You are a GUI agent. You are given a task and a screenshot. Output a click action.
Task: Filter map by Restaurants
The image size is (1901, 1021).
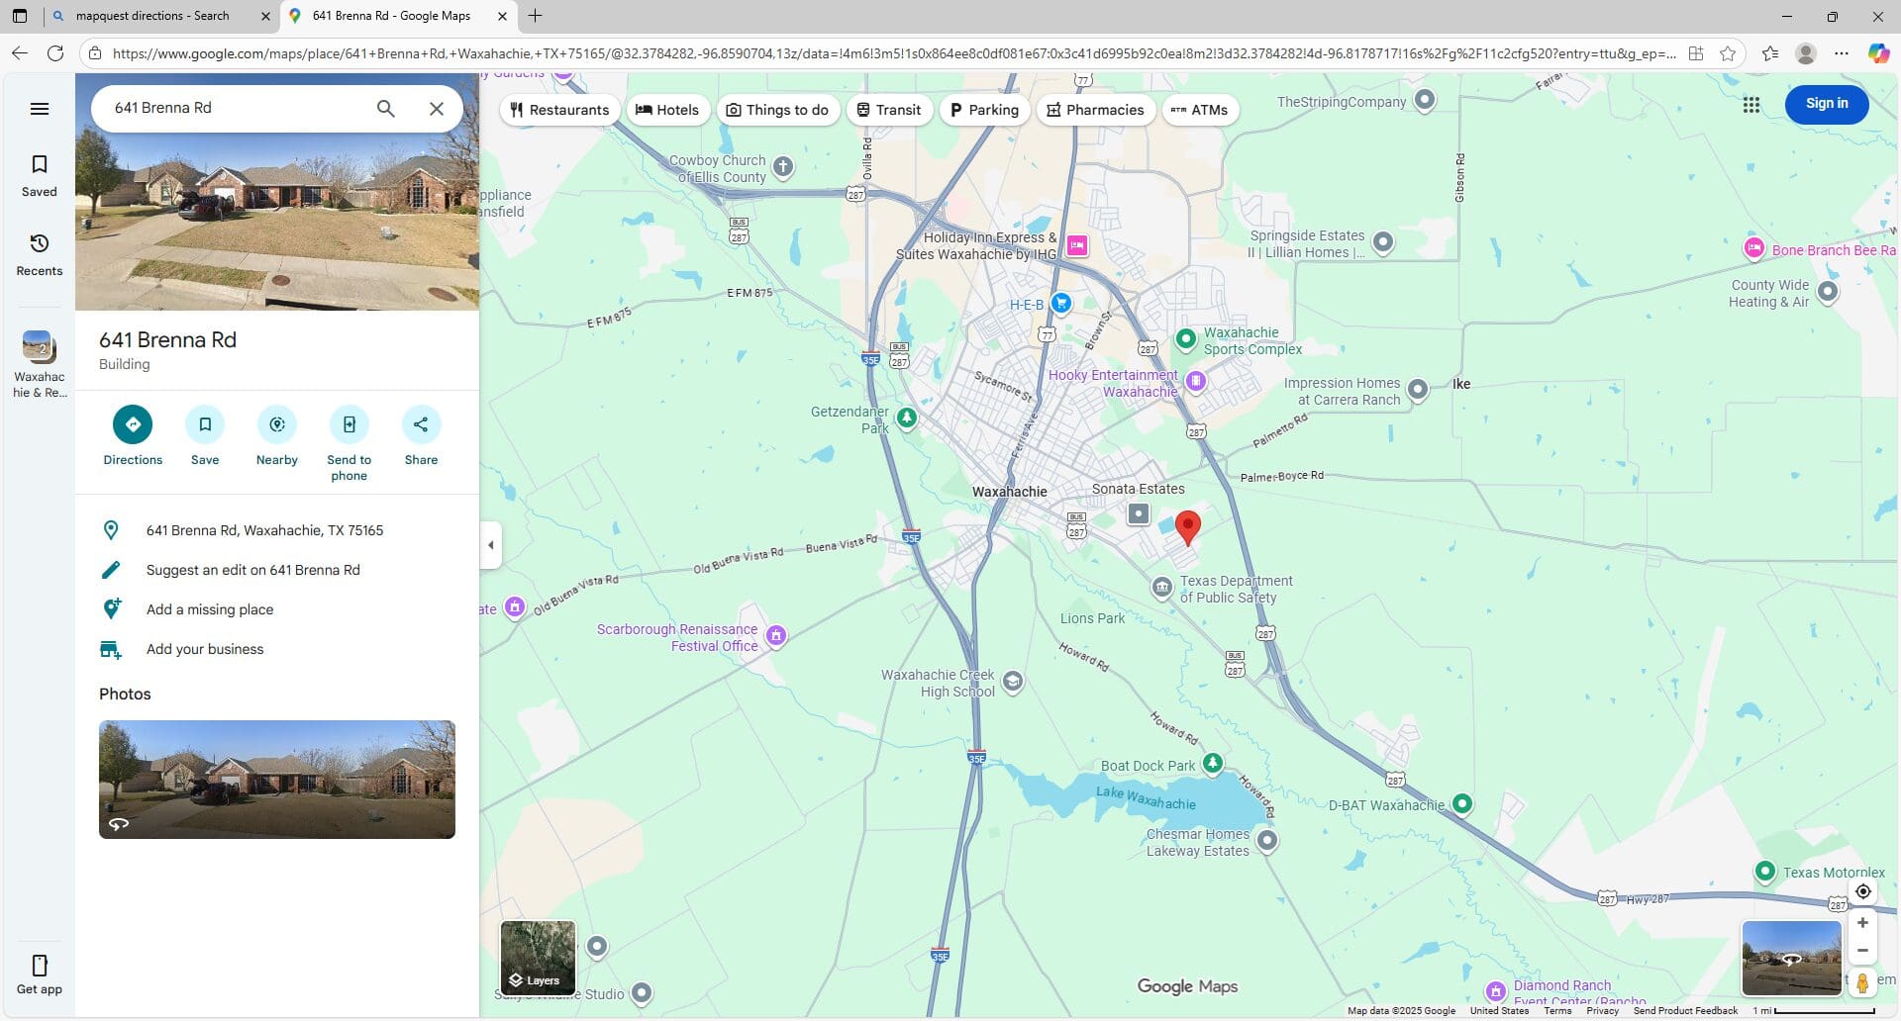click(559, 110)
